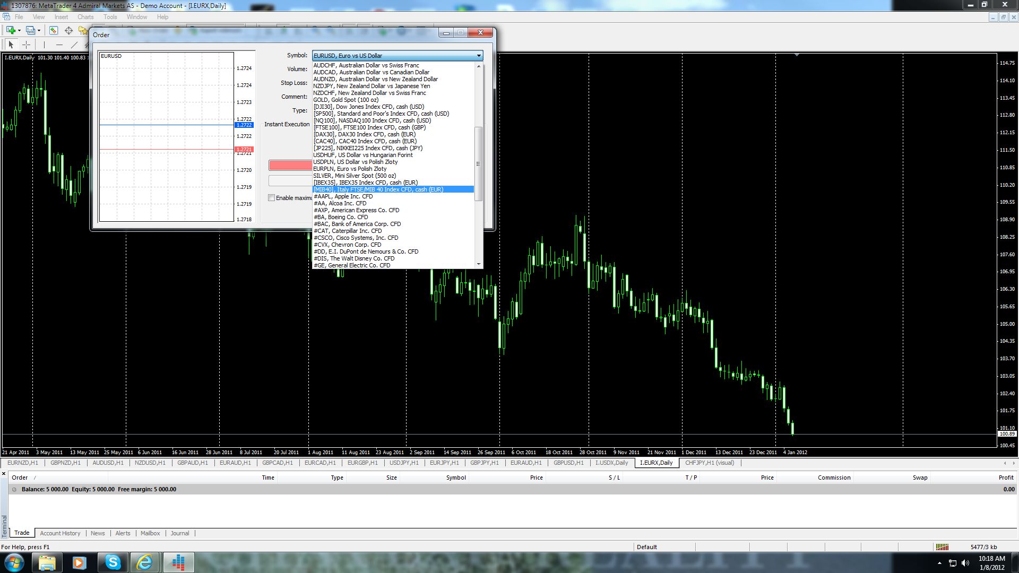Viewport: 1019px width, 573px height.
Task: Click symbol list scroll up arrow
Action: [478, 66]
